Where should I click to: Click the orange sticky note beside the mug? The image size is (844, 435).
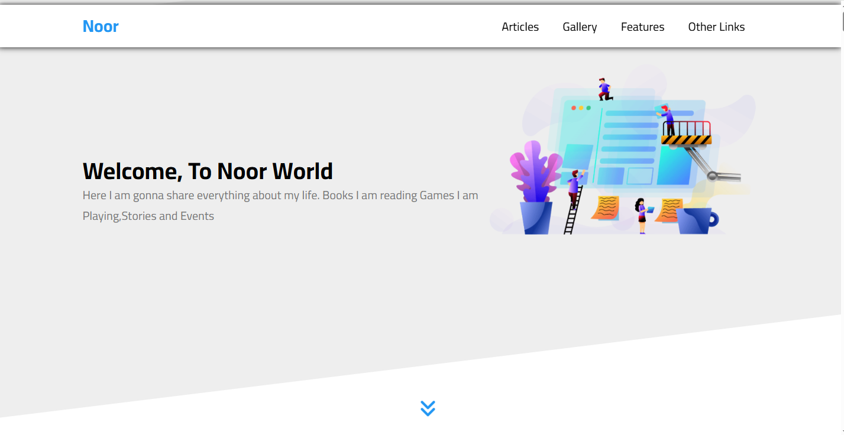[670, 210]
